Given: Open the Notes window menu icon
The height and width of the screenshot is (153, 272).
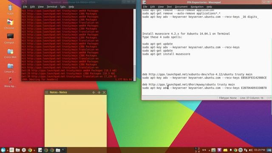Looking at the screenshot, I should (47, 92).
